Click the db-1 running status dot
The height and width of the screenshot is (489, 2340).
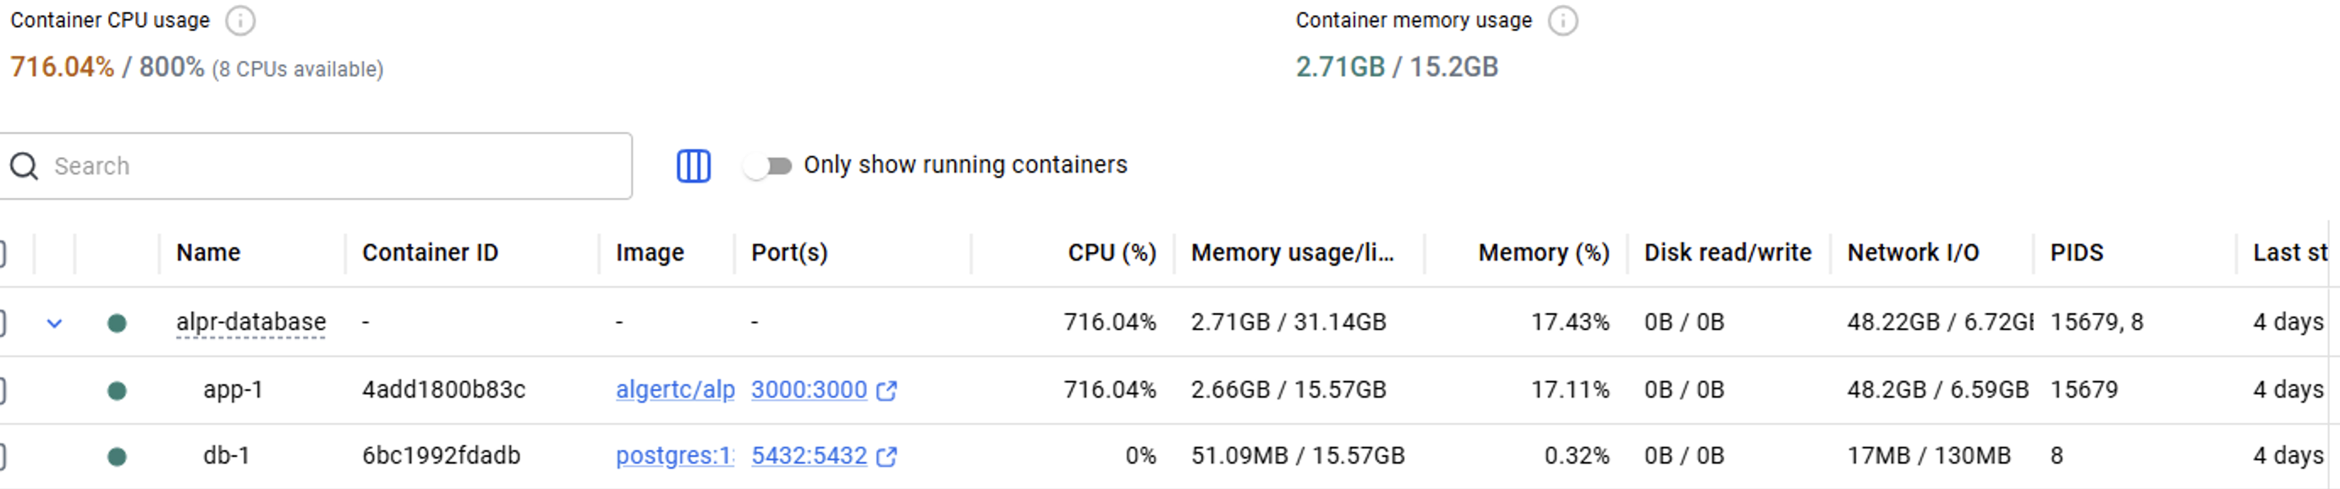(118, 456)
